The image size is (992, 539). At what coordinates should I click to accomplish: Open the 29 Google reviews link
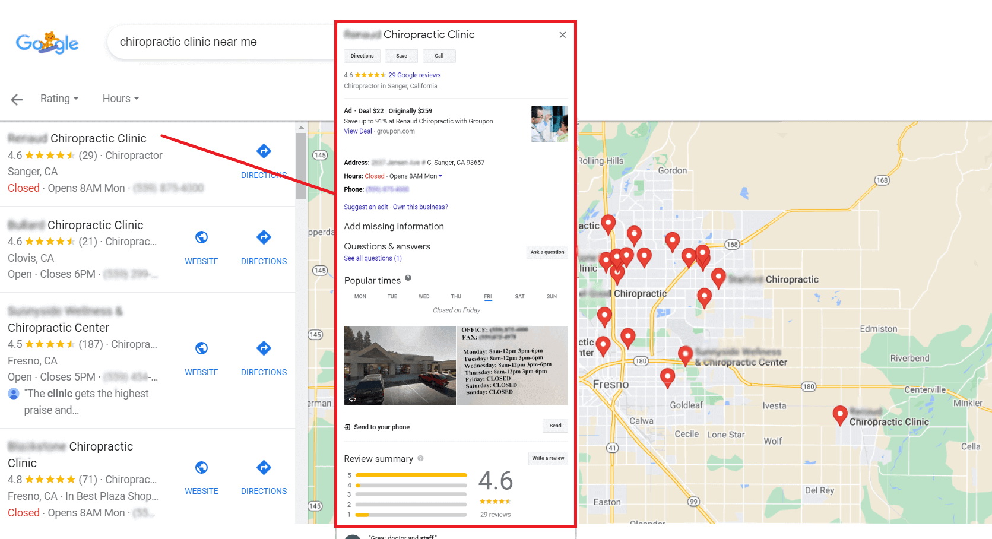[x=414, y=75]
